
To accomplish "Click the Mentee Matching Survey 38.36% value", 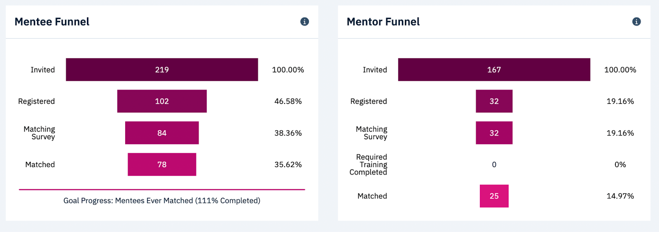I will 288,133.
